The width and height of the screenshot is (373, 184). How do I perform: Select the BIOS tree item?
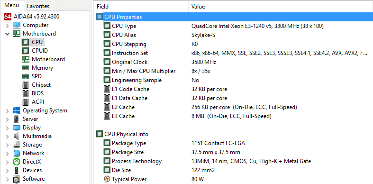[x=37, y=93]
